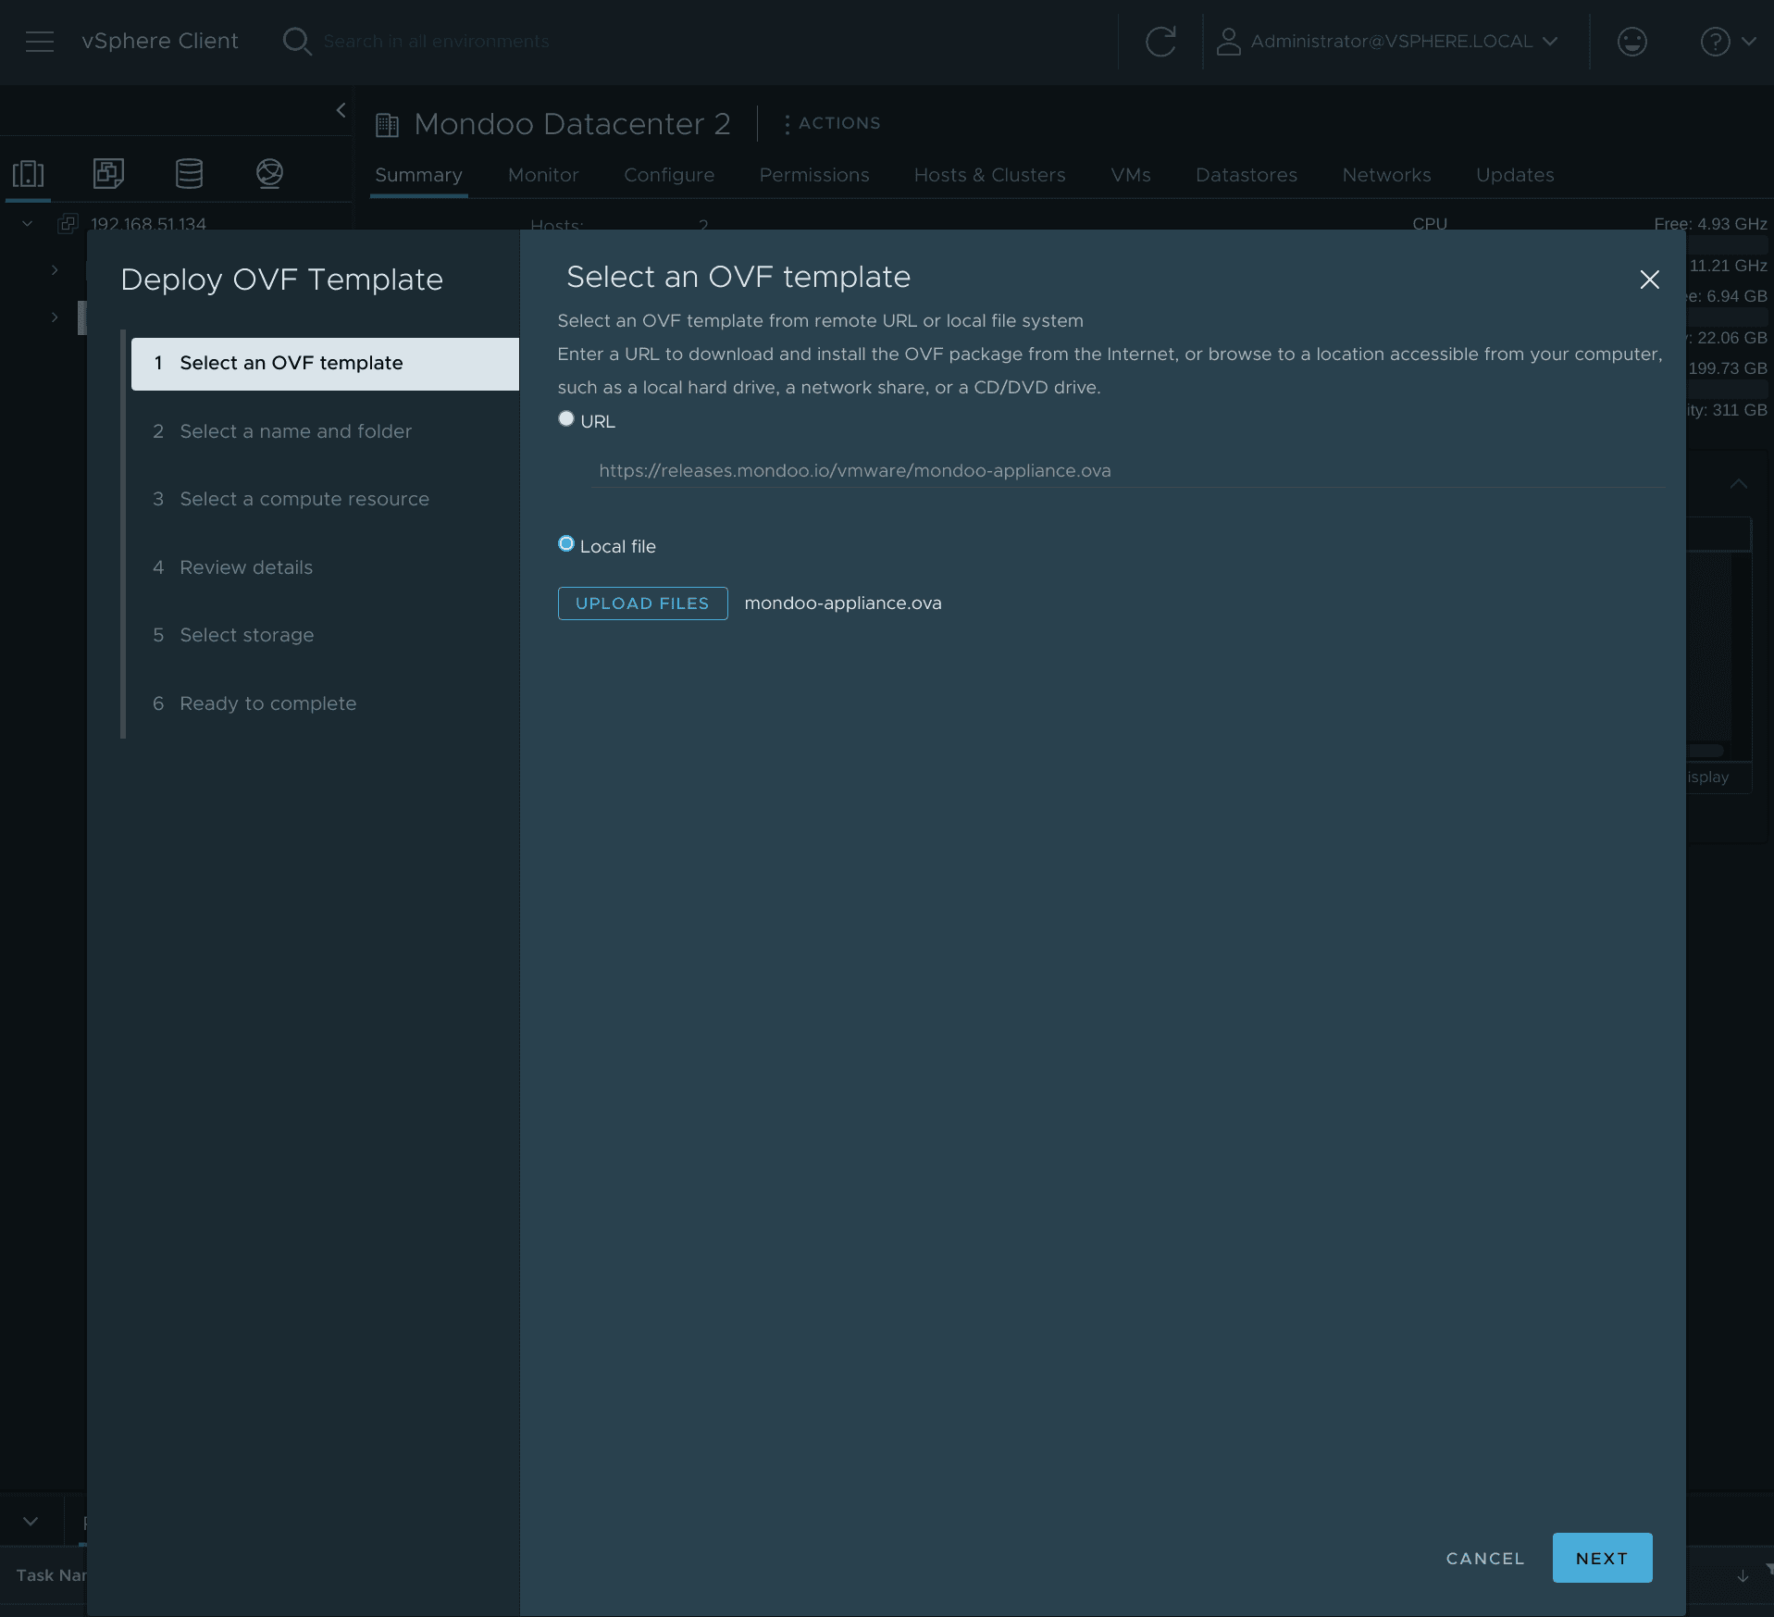
Task: Refresh the vSphere Client
Action: click(x=1160, y=41)
